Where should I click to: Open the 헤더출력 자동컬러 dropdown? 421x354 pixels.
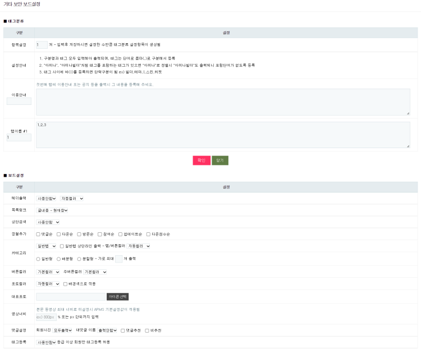click(x=72, y=199)
